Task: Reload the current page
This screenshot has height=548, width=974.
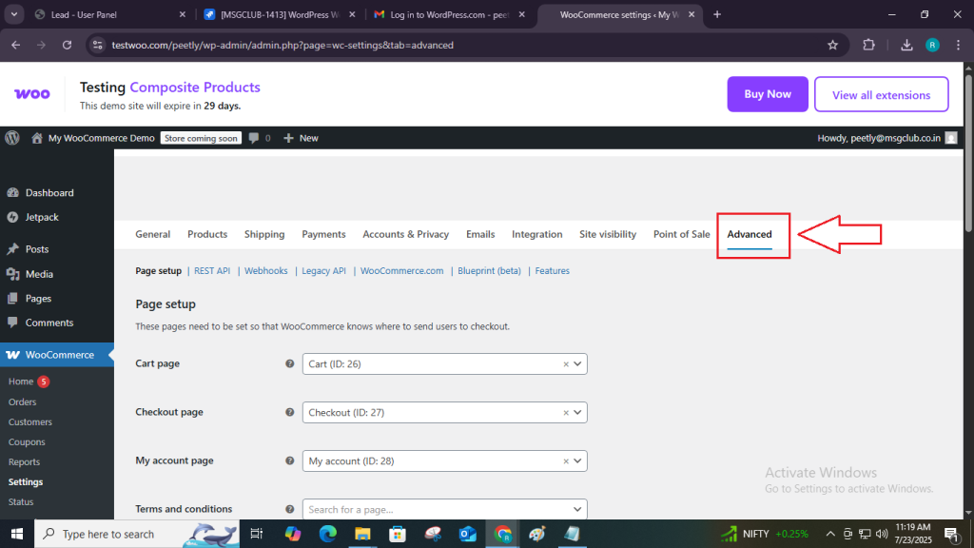Action: point(68,45)
